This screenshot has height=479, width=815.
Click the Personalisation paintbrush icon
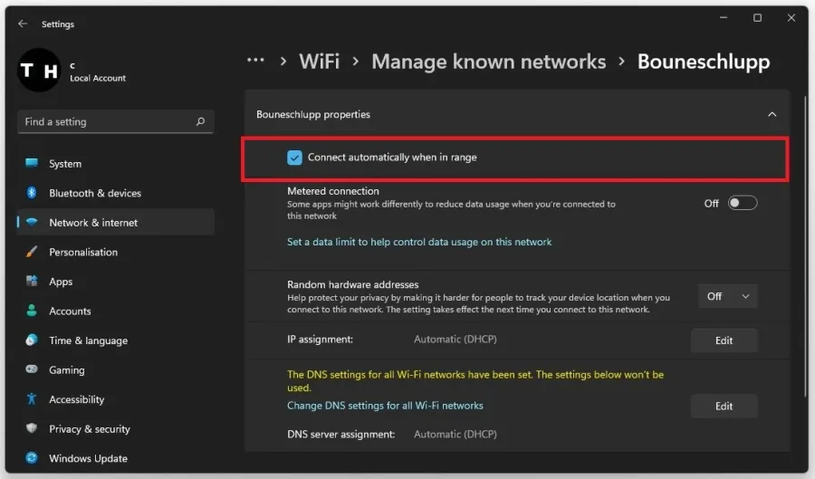point(32,252)
